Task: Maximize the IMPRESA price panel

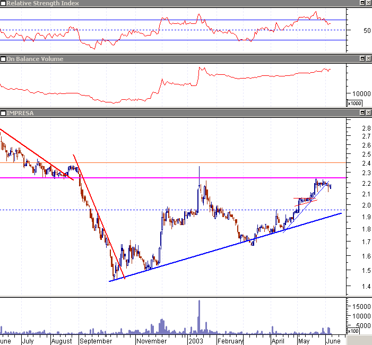Action: point(362,113)
